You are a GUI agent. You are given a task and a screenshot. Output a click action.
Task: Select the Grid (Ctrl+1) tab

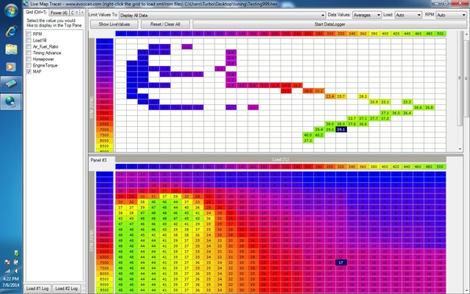[36, 13]
